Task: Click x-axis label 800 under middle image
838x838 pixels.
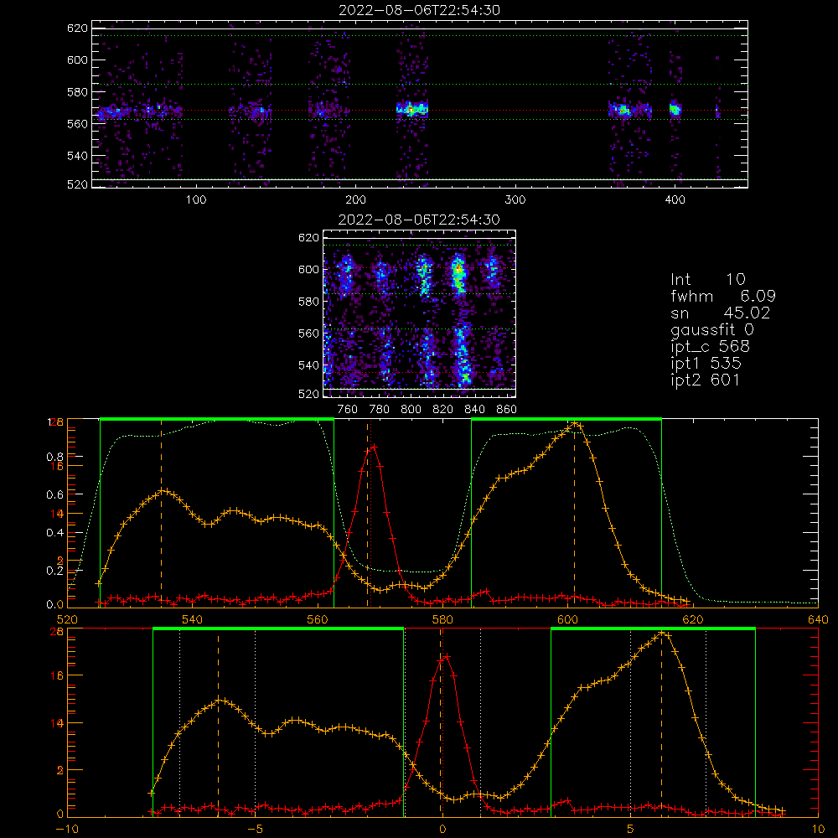Action: pyautogui.click(x=411, y=409)
